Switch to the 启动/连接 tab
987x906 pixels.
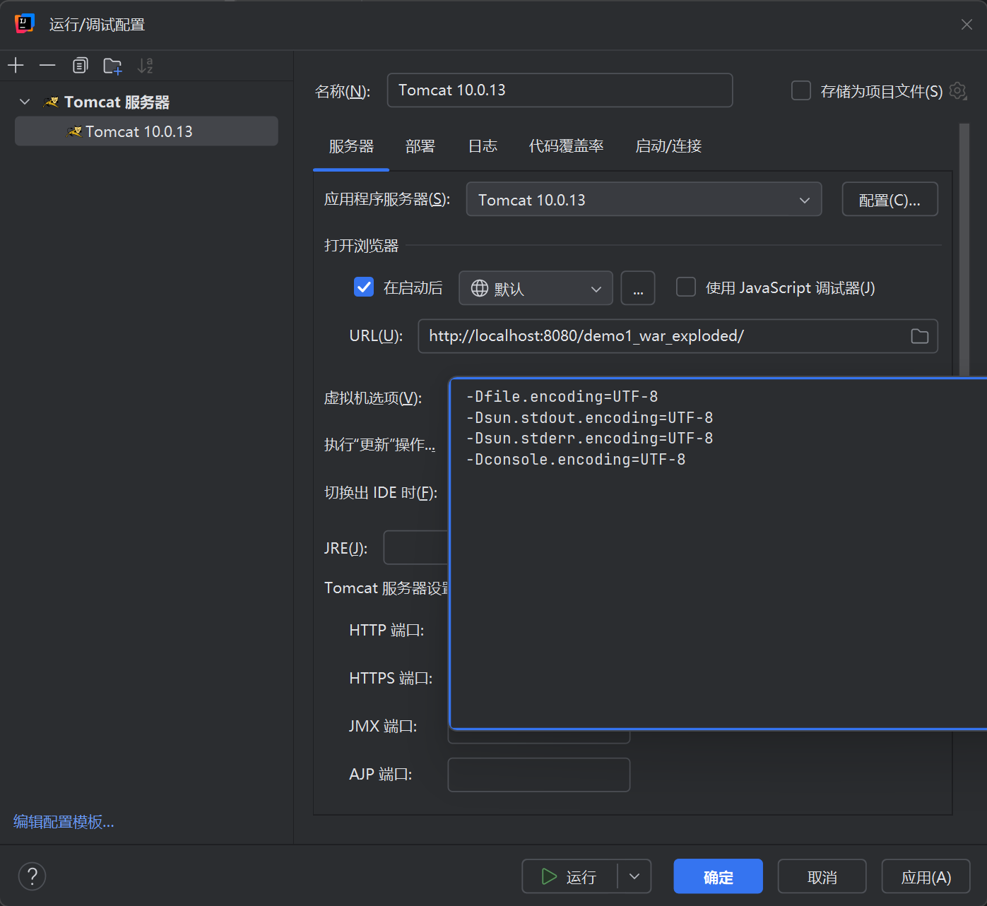668,146
